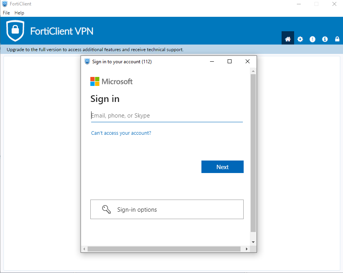The width and height of the screenshot is (343, 273).
Task: Open FortiClient settings via the gear icon
Action: (300, 39)
